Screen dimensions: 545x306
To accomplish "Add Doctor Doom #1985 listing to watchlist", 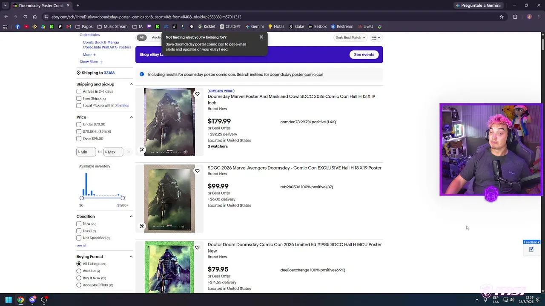I will click(197, 247).
